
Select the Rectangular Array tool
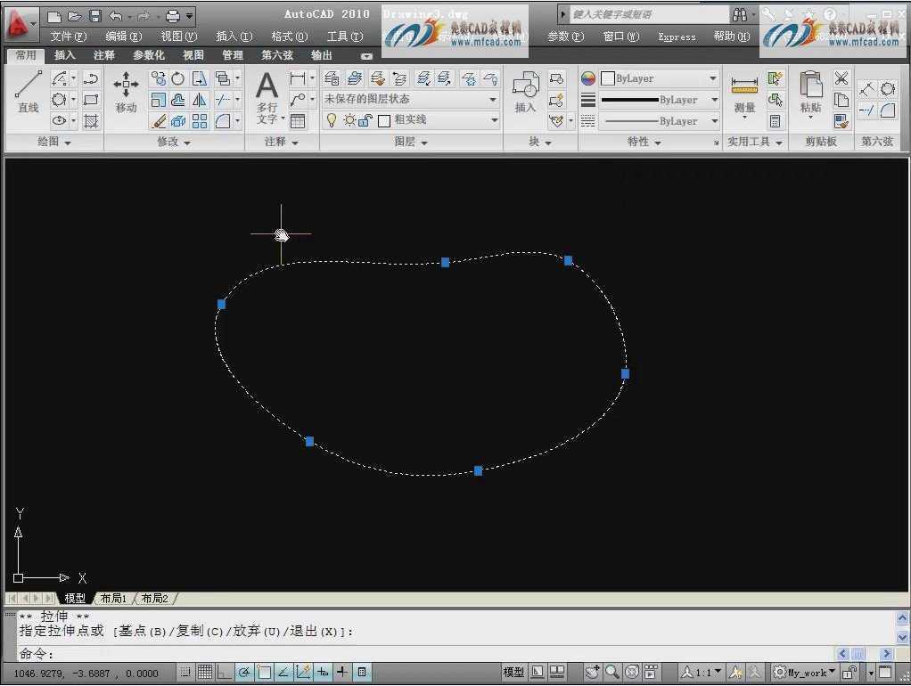tap(200, 121)
